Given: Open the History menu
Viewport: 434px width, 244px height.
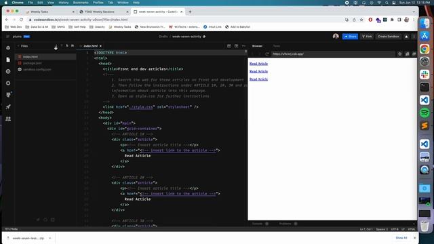Looking at the screenshot, I should (x=63, y=3).
